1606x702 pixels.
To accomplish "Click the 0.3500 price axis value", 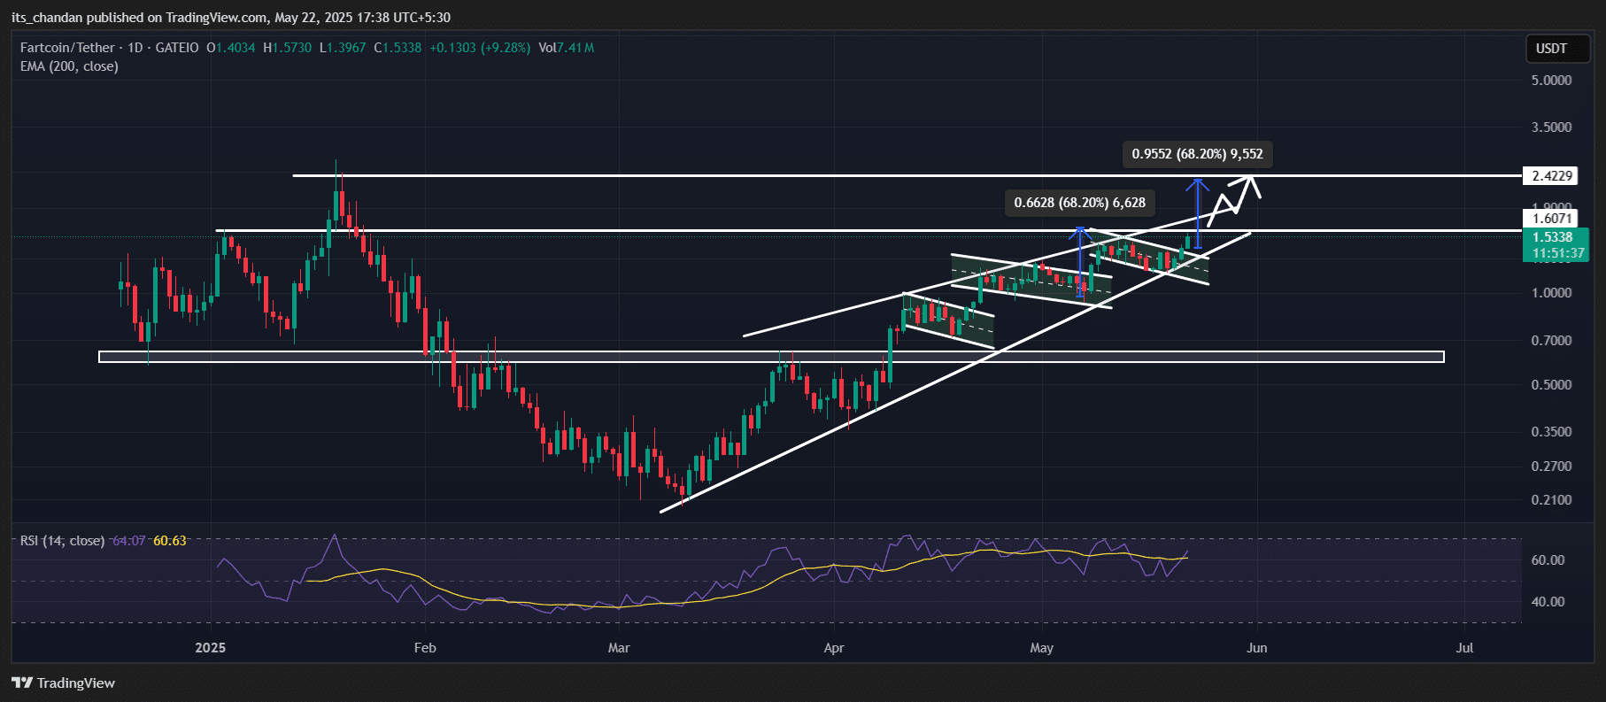I will pyautogui.click(x=1551, y=432).
